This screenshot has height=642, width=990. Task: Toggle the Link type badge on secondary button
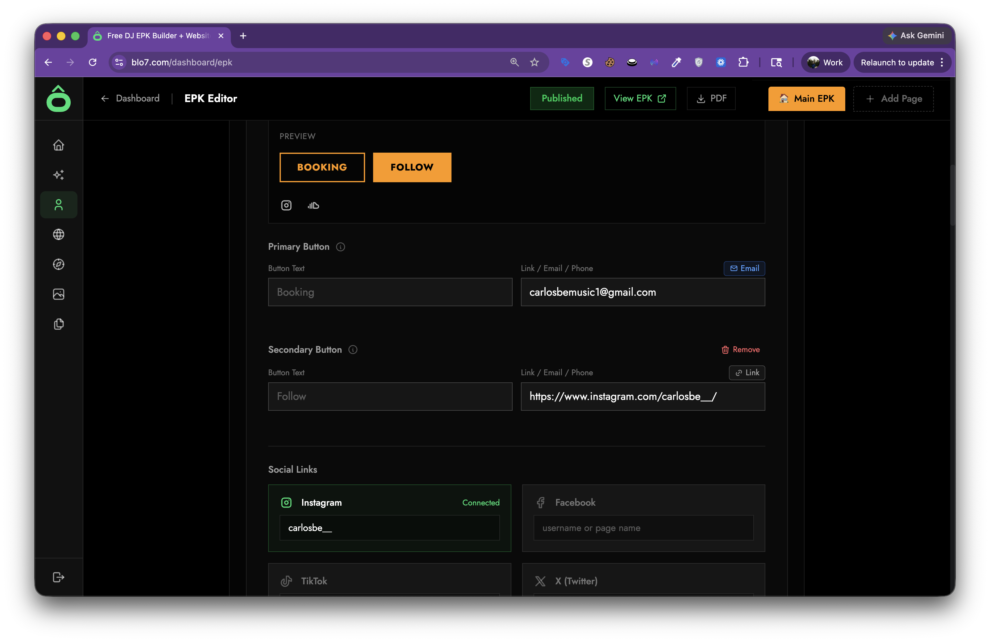(747, 373)
